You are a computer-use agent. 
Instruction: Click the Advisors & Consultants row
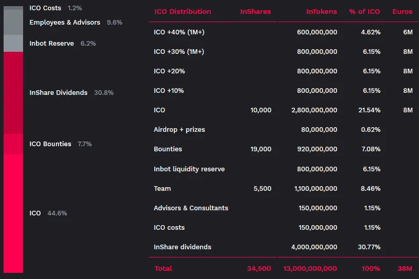283,208
